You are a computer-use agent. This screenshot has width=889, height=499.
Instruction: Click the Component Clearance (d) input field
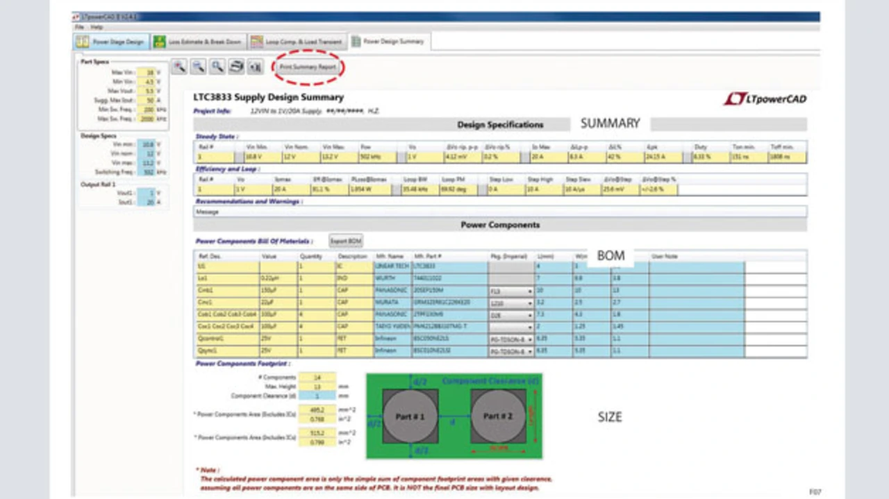[317, 396]
